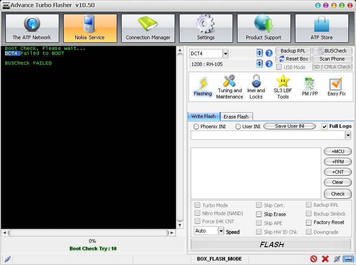Image resolution: width=356 pixels, height=265 pixels.
Task: Open Imei and Locks
Action: pos(256,87)
